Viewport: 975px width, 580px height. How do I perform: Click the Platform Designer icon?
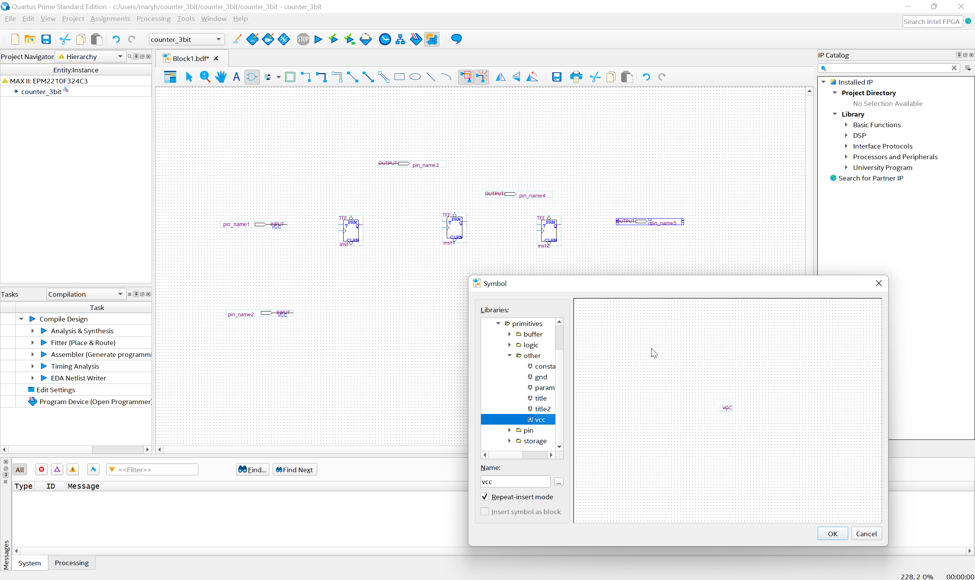432,39
